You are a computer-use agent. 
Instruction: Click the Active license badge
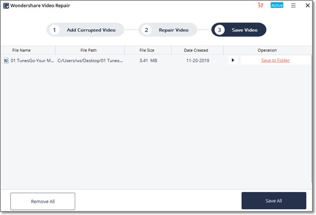pos(277,5)
